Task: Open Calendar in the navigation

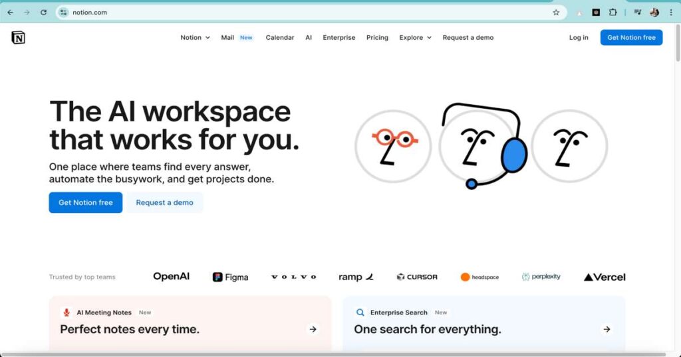Action: point(280,38)
